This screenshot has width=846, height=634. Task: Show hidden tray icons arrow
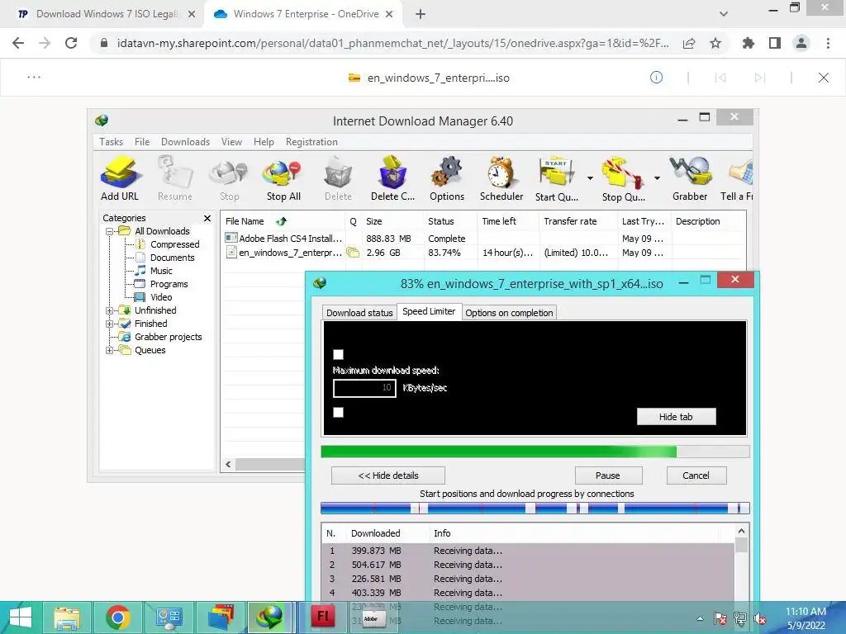[701, 619]
